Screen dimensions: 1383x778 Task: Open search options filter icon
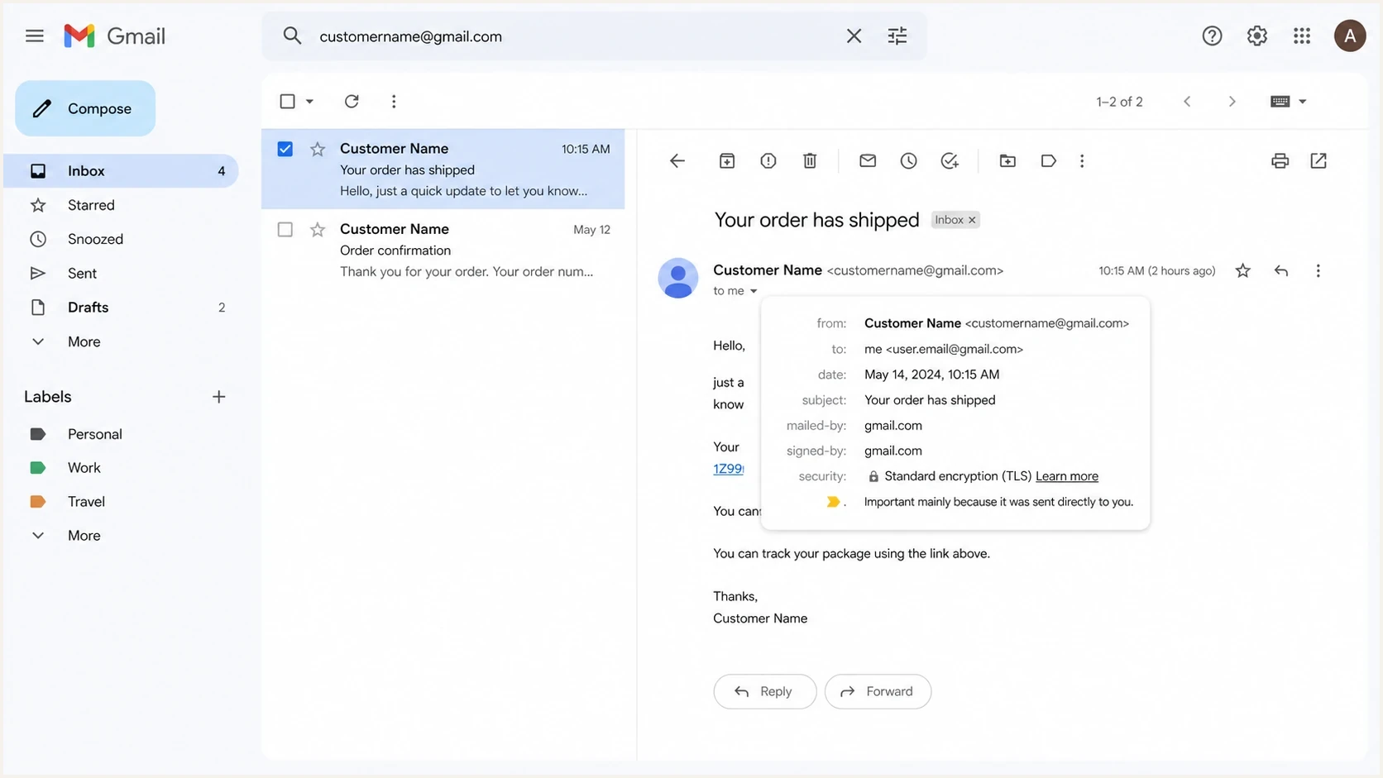(x=897, y=36)
